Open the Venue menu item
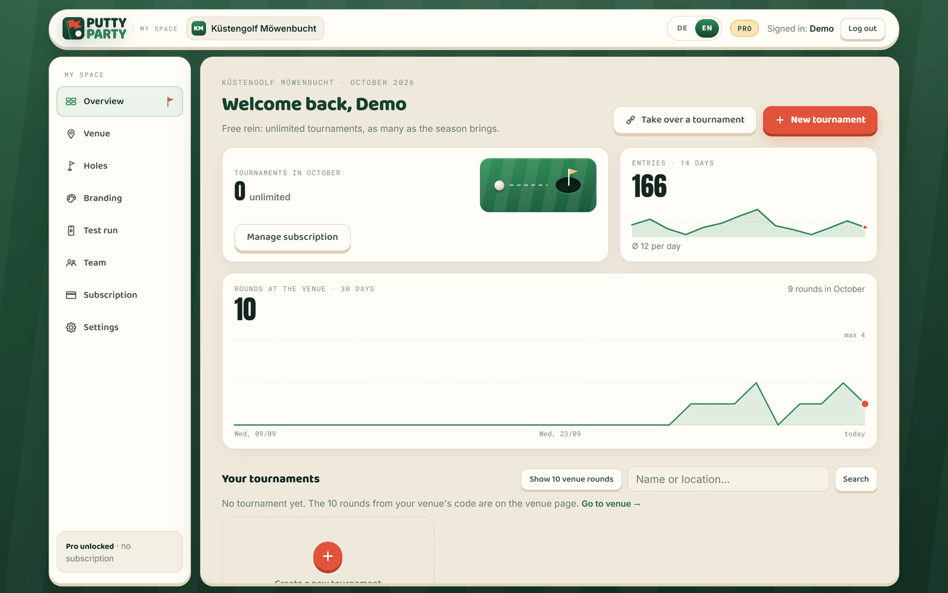Image resolution: width=948 pixels, height=593 pixels. coord(120,134)
